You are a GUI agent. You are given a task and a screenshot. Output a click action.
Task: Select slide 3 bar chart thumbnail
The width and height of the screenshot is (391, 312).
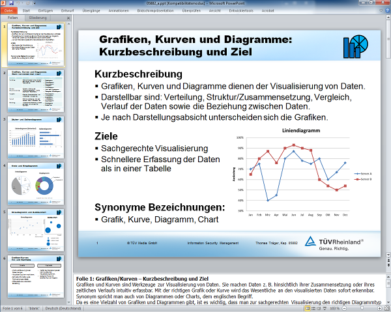click(x=38, y=137)
